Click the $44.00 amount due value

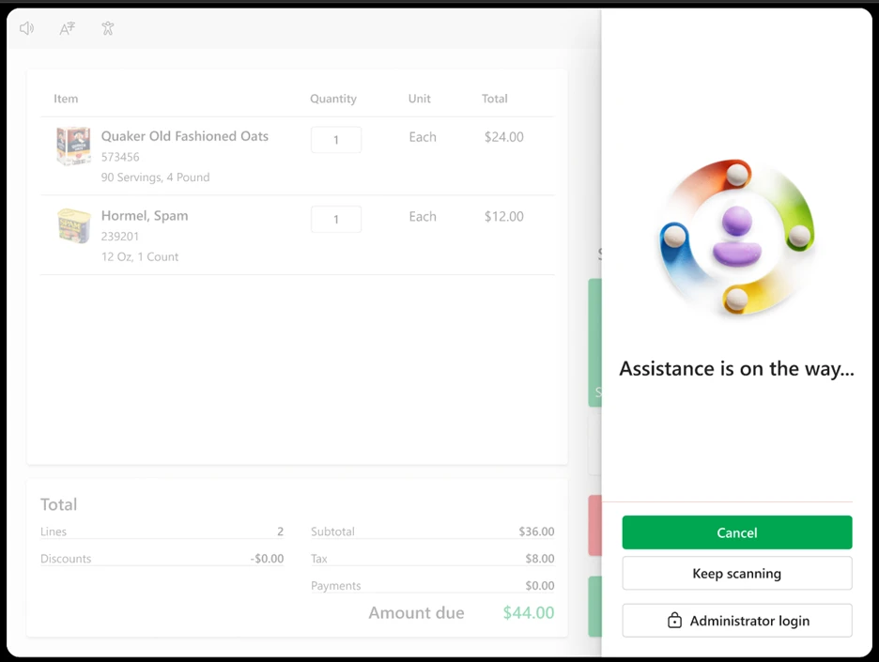click(528, 613)
